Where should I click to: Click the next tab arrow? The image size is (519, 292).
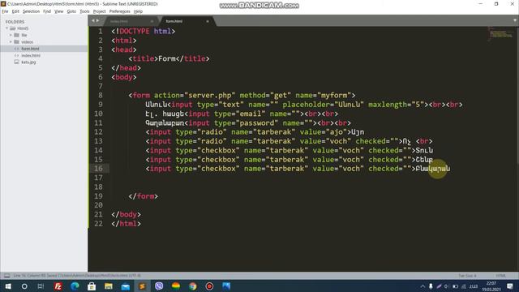(x=97, y=21)
